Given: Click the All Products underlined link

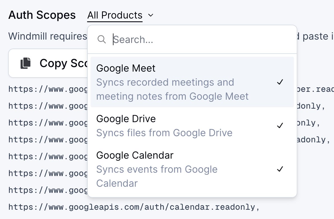Looking at the screenshot, I should pos(115,15).
